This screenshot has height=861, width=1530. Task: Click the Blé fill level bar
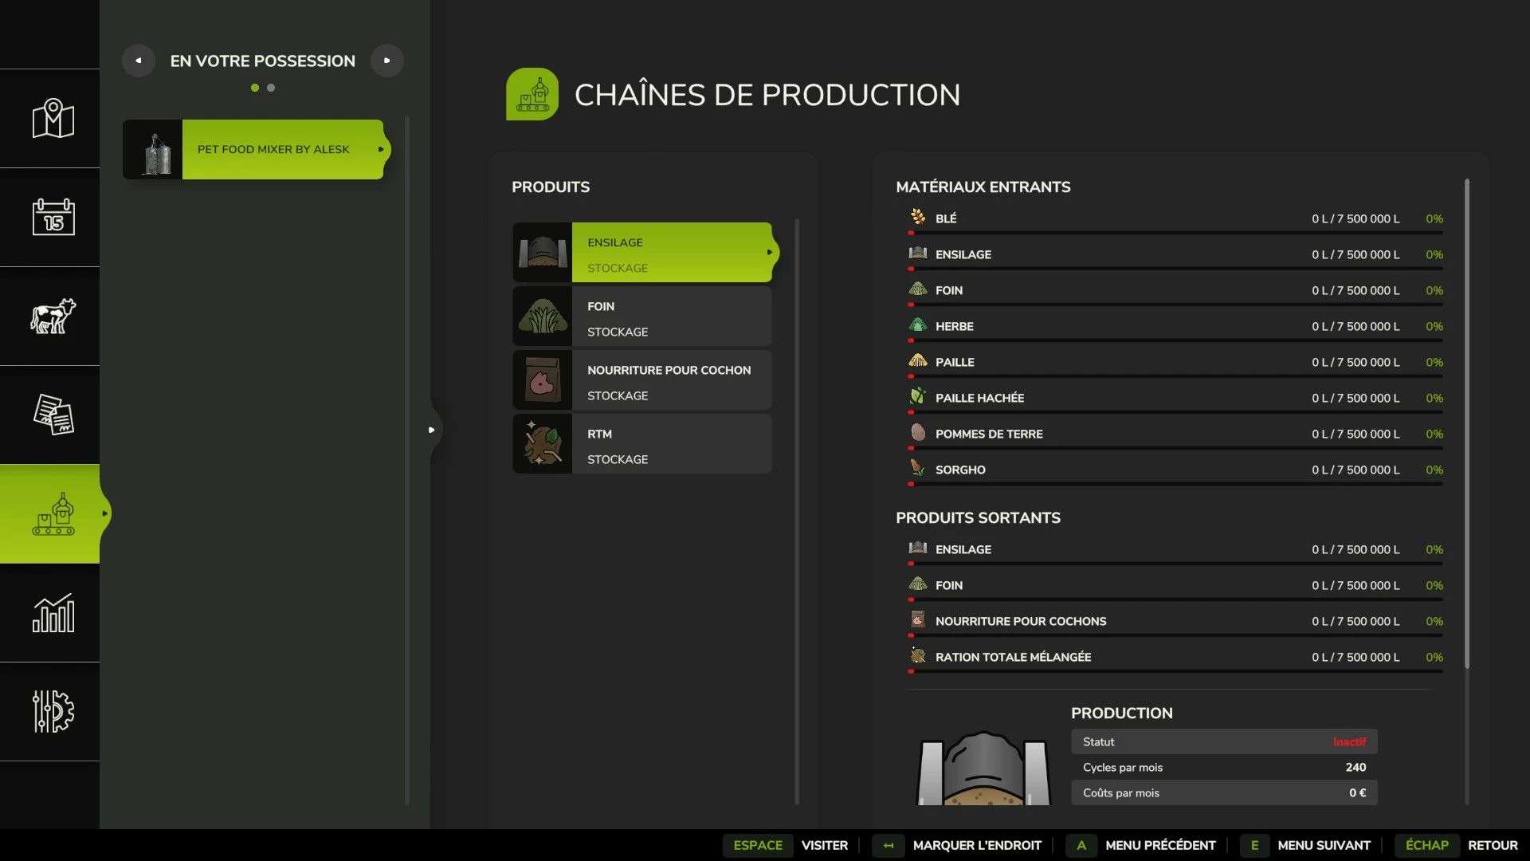coord(1175,233)
